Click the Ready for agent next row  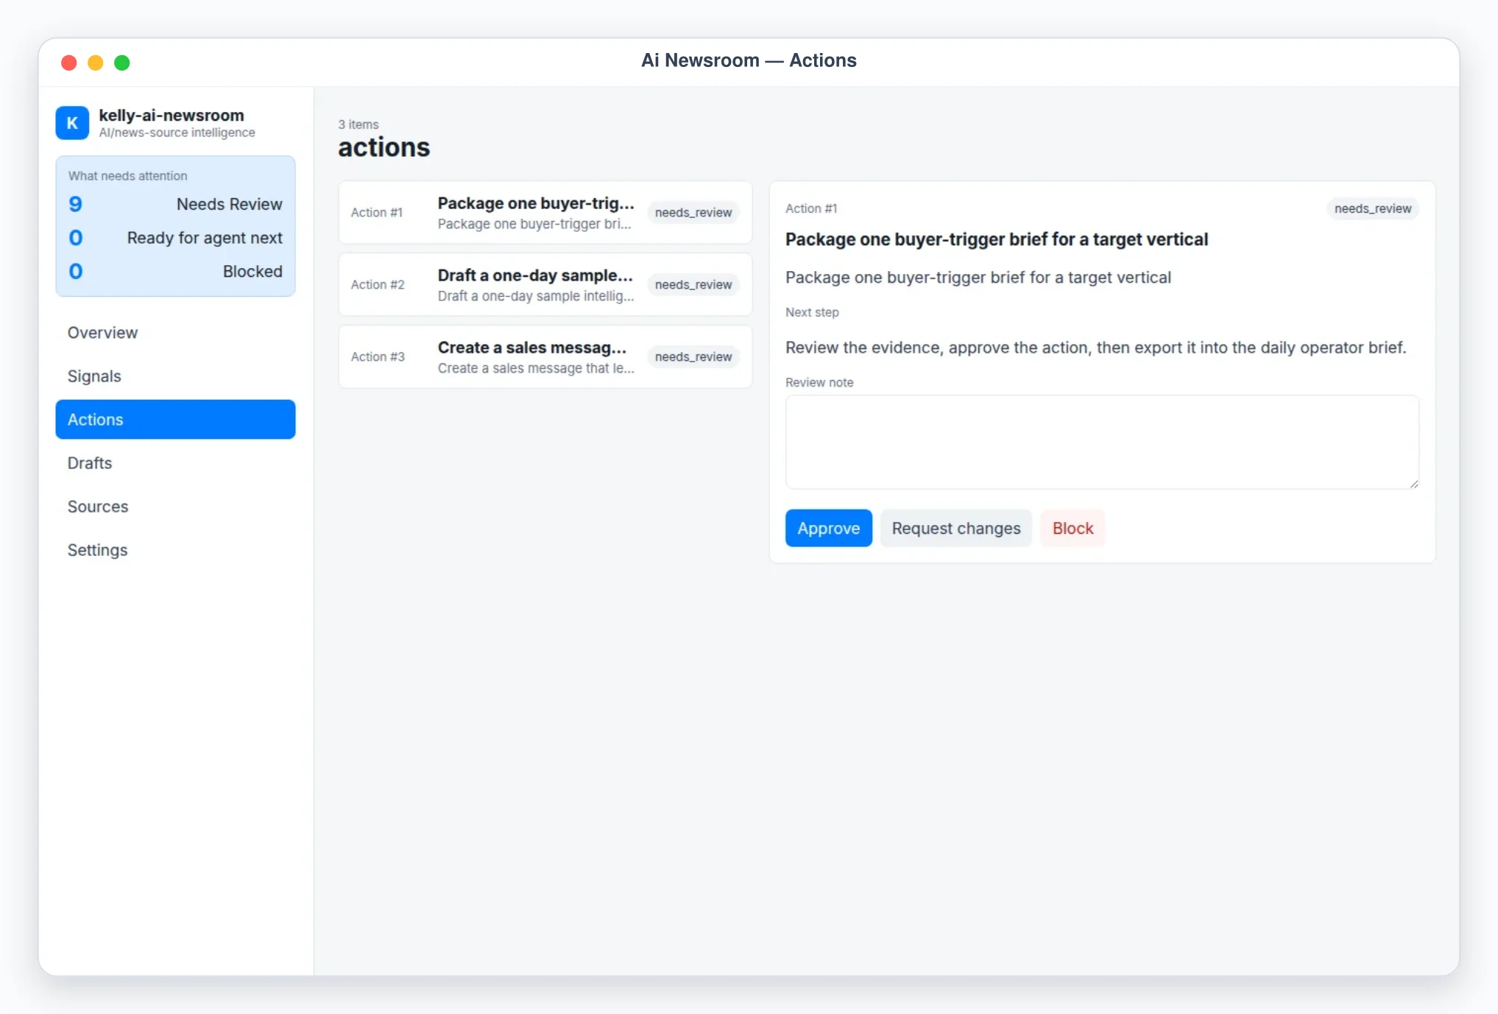click(x=175, y=238)
